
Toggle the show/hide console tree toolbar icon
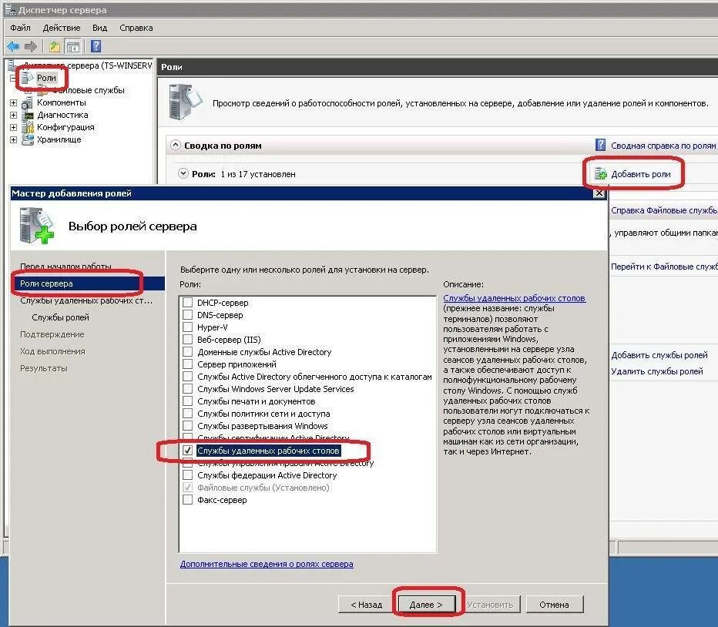click(73, 46)
